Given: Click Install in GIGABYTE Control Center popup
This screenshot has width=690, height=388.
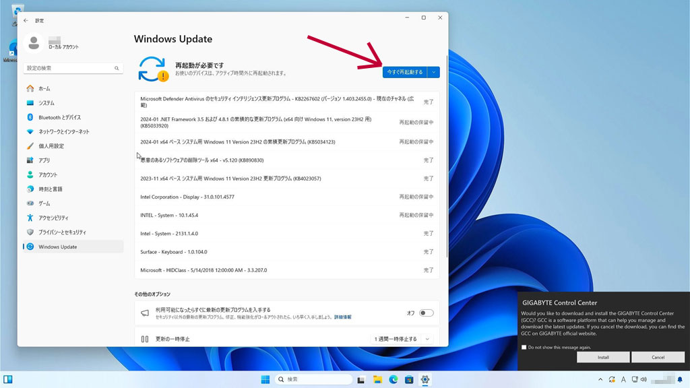Looking at the screenshot, I should pyautogui.click(x=603, y=357).
